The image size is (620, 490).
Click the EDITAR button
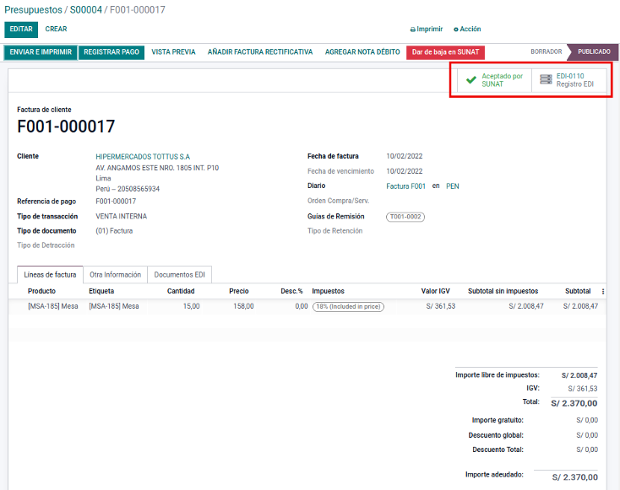click(20, 29)
